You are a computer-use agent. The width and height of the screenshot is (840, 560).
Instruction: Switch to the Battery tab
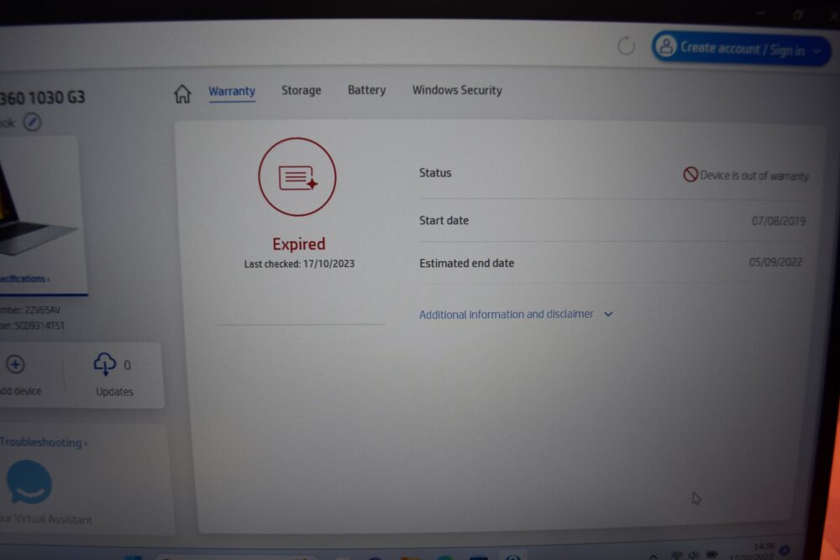366,90
